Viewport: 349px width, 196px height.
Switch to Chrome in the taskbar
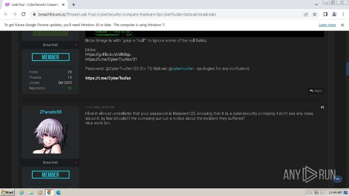point(49,192)
